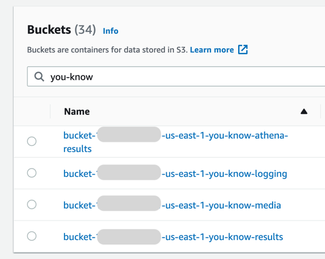Click the ascending sort triangle icon
The image size is (325, 259).
tap(304, 111)
